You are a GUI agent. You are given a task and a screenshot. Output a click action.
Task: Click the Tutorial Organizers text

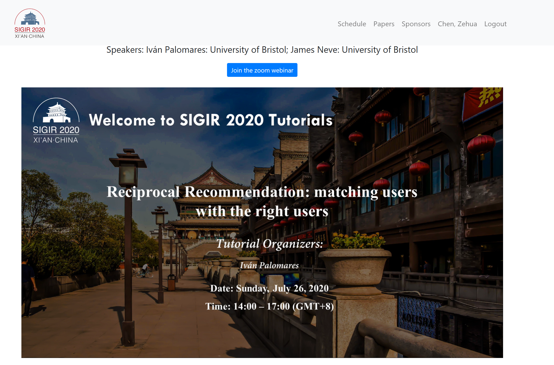[270, 244]
